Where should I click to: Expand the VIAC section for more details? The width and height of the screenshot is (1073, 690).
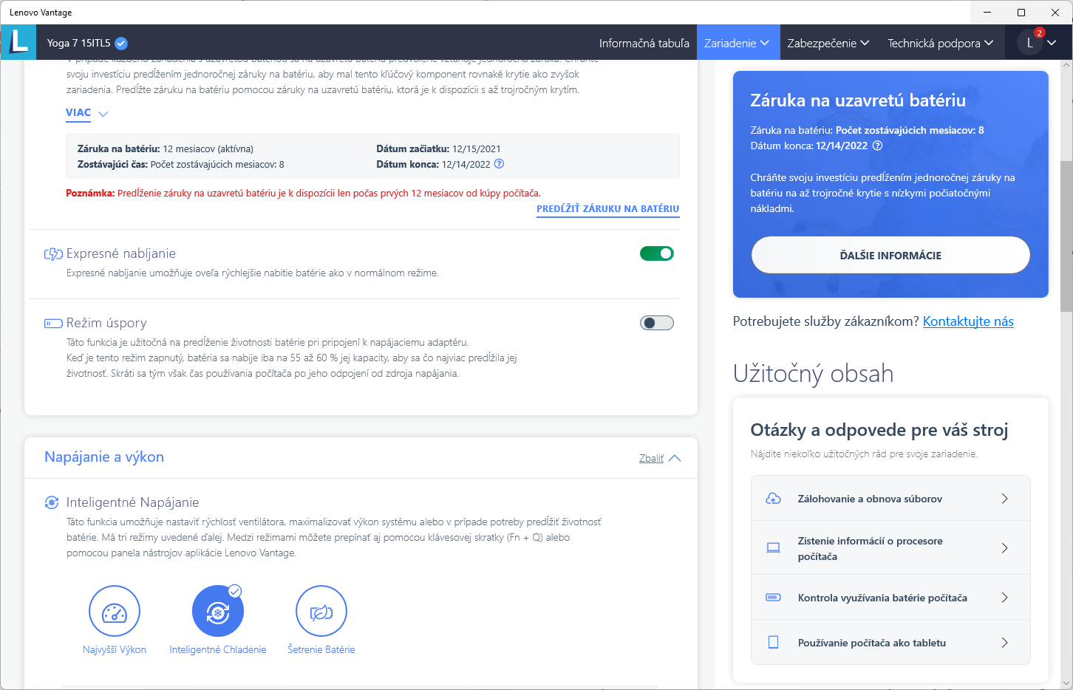86,113
